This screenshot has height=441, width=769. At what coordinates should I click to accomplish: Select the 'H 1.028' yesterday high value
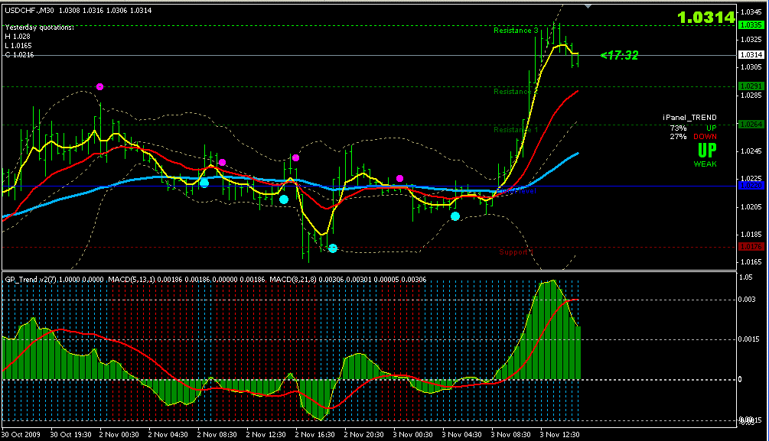point(18,36)
